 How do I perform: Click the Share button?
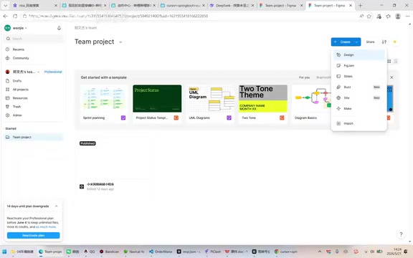pos(370,42)
